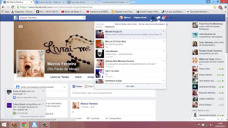This screenshot has height=128, width=228.
Task: Open notifications globe icon
Action: click(x=164, y=18)
